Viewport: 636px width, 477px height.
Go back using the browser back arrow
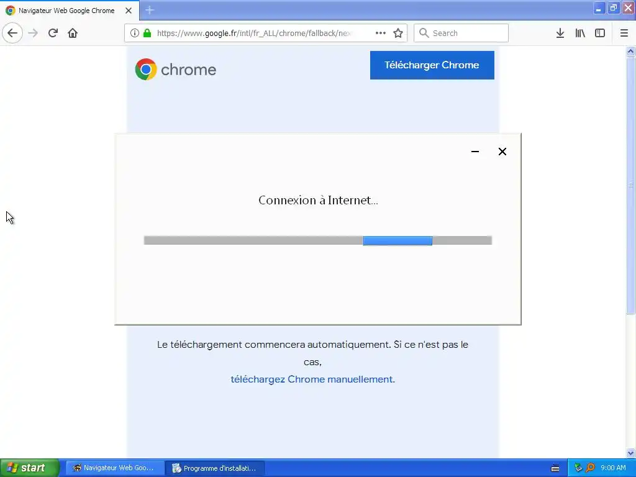click(x=12, y=33)
